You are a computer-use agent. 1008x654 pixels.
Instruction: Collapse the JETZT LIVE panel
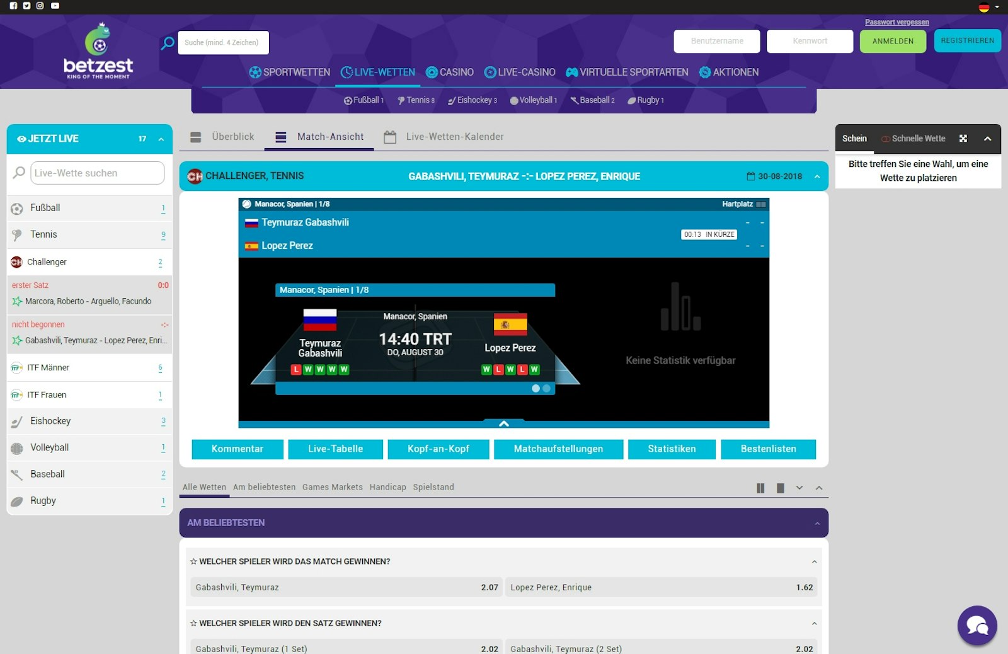coord(161,139)
